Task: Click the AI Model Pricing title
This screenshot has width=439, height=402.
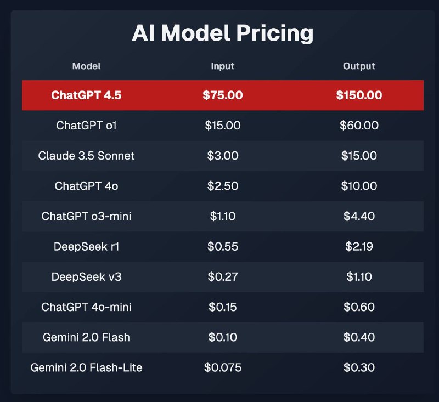Action: 223,33
